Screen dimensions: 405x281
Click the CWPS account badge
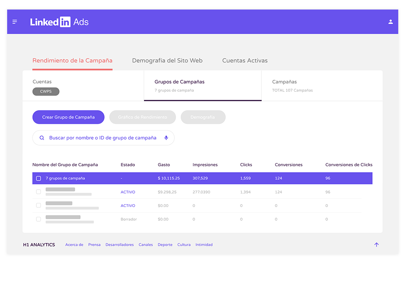(46, 91)
